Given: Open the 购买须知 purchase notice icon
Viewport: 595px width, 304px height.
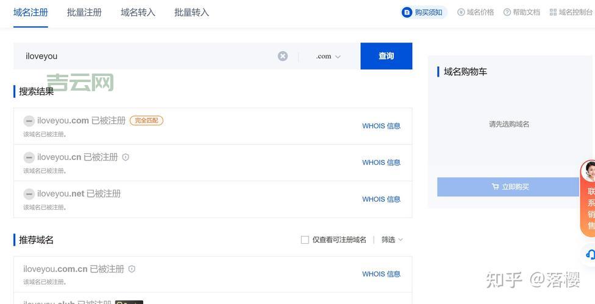Looking at the screenshot, I should [407, 13].
